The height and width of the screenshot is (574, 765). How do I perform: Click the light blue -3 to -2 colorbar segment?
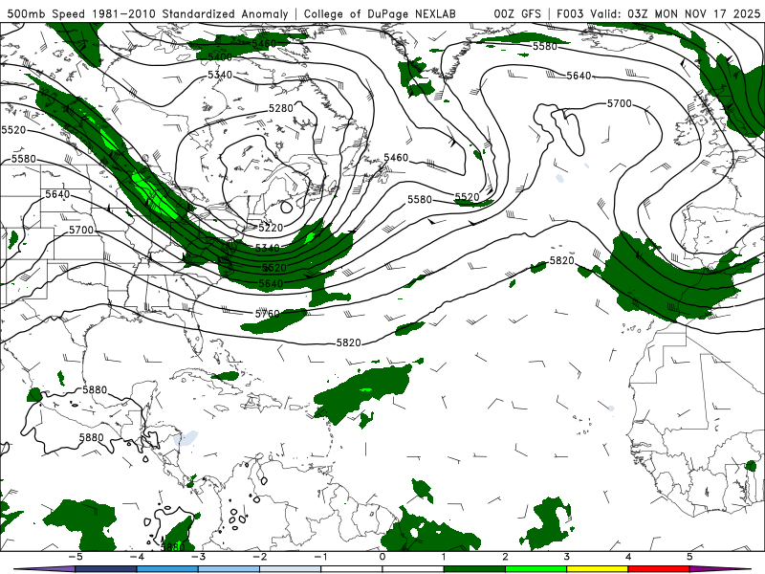(x=229, y=569)
